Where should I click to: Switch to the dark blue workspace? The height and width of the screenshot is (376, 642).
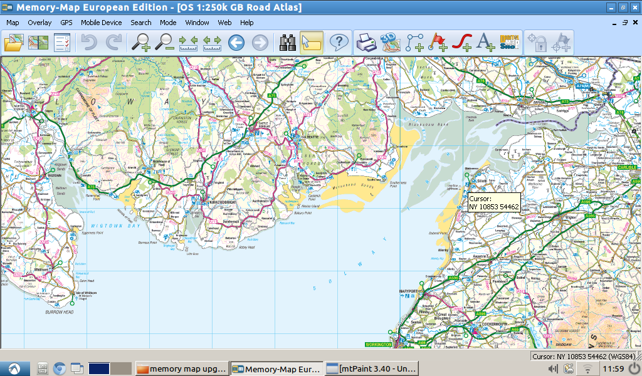[98, 368]
